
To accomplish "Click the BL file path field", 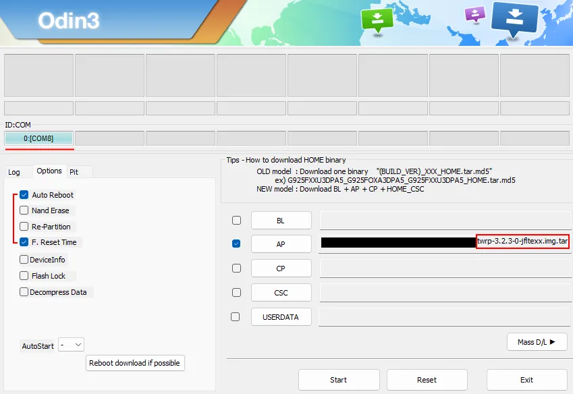I will (x=445, y=221).
